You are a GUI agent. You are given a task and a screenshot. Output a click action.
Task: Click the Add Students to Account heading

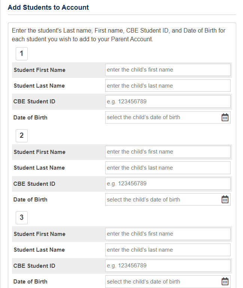coord(48,7)
